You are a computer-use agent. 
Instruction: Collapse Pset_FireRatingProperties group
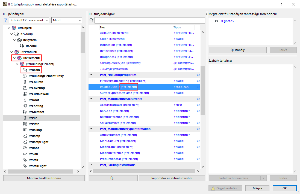(92, 75)
